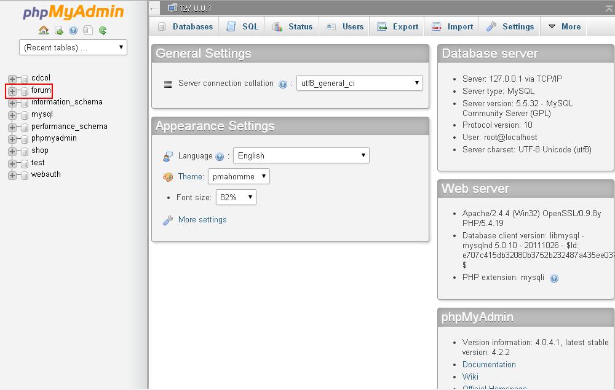Expand the information_schema tree node

pyautogui.click(x=12, y=103)
